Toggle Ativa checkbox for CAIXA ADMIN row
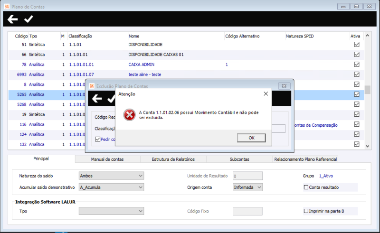Screen dimensions: 380x233 357,64
